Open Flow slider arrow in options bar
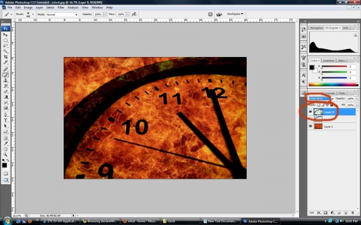This screenshot has width=361, height=225. tap(127, 14)
